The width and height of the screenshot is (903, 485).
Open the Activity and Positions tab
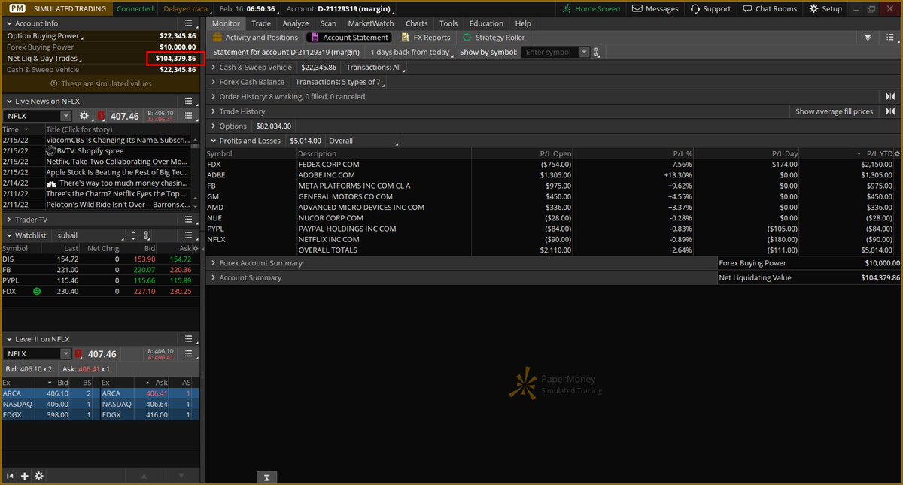coord(255,38)
